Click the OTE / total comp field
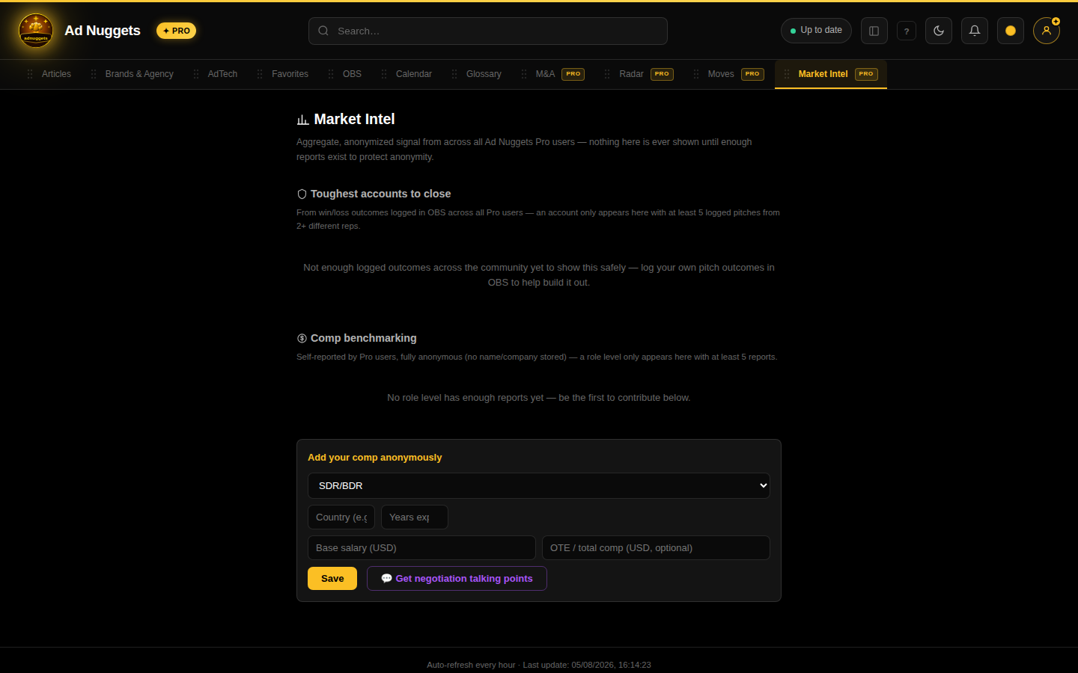Image resolution: width=1078 pixels, height=673 pixels. (x=656, y=548)
